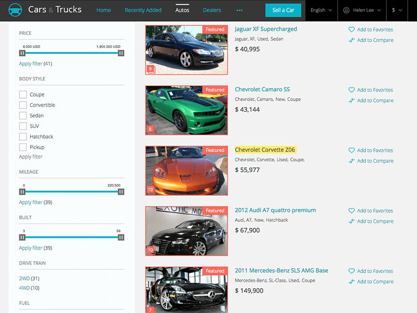Image resolution: width=417 pixels, height=313 pixels.
Task: Open photo count badge on Corvette image
Action: (x=151, y=189)
